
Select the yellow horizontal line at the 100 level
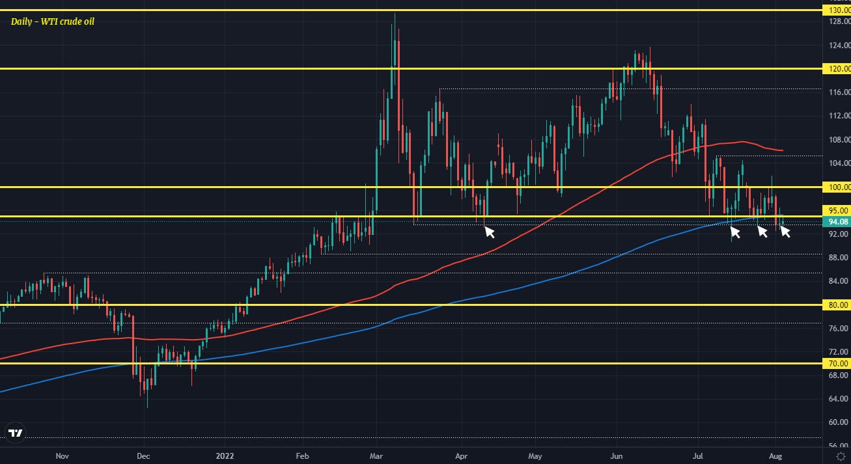[x=410, y=187]
